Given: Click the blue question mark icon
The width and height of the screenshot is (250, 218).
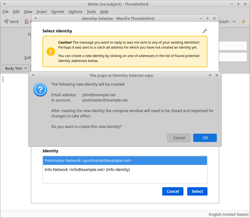Looking at the screenshot, I should click(x=40, y=90).
